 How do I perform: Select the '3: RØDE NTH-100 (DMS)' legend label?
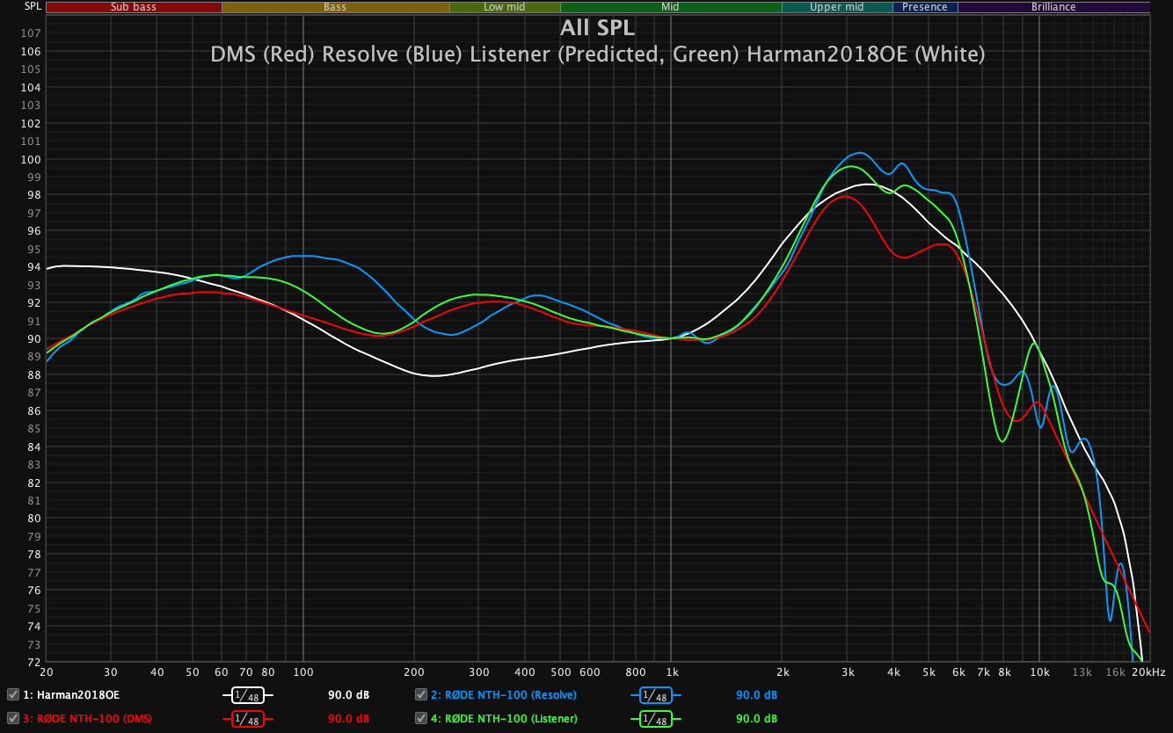[87, 720]
